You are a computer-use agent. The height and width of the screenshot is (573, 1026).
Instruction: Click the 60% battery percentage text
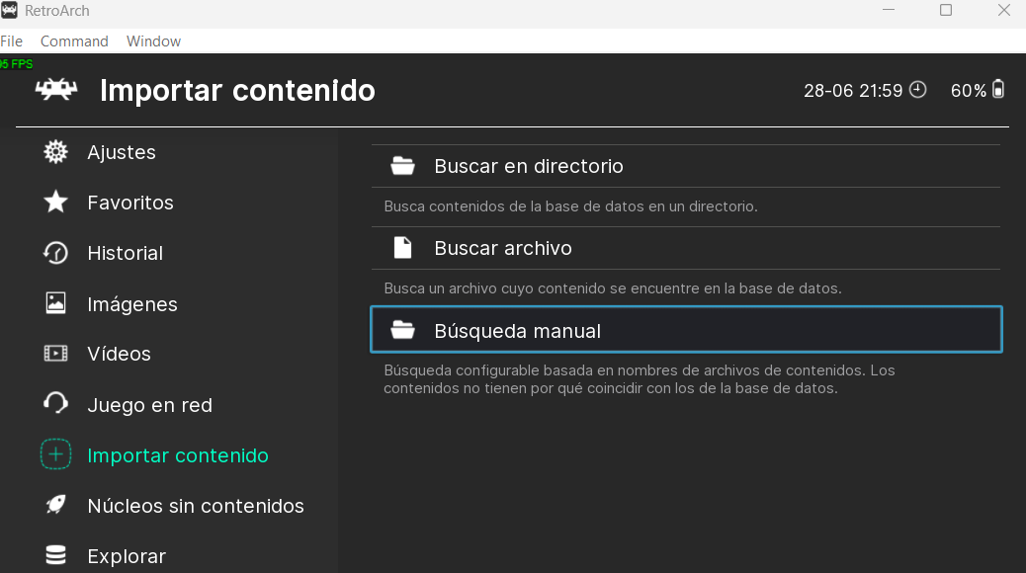pyautogui.click(x=969, y=90)
